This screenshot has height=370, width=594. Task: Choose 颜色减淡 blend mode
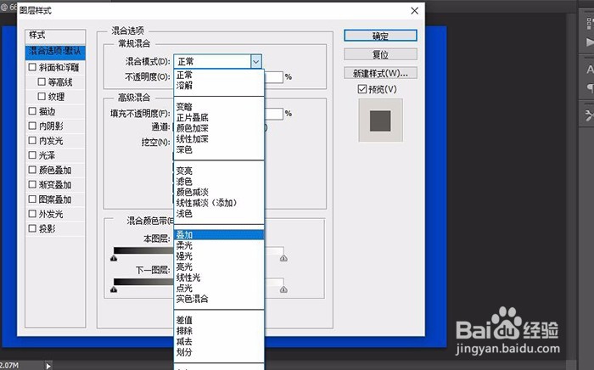[x=219, y=192]
